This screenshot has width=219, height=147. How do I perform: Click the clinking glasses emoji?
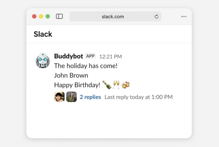(116, 85)
